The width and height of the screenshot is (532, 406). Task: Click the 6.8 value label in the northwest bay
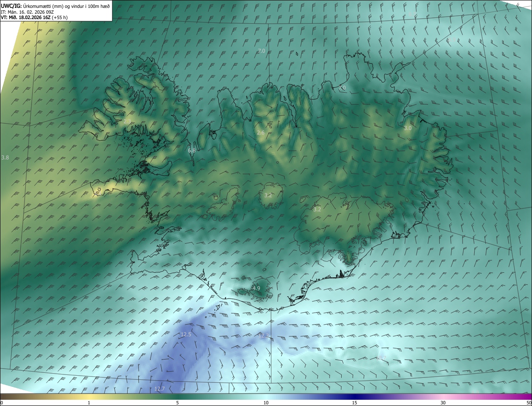pos(192,151)
